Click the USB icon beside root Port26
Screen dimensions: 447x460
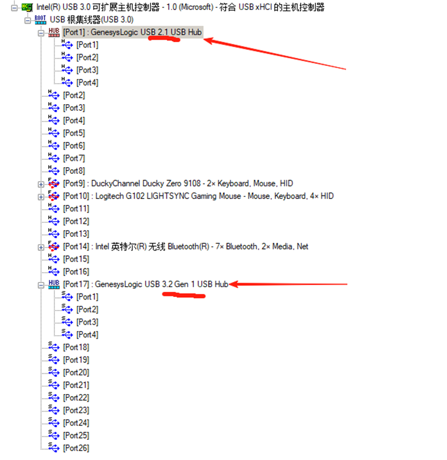[x=54, y=448]
